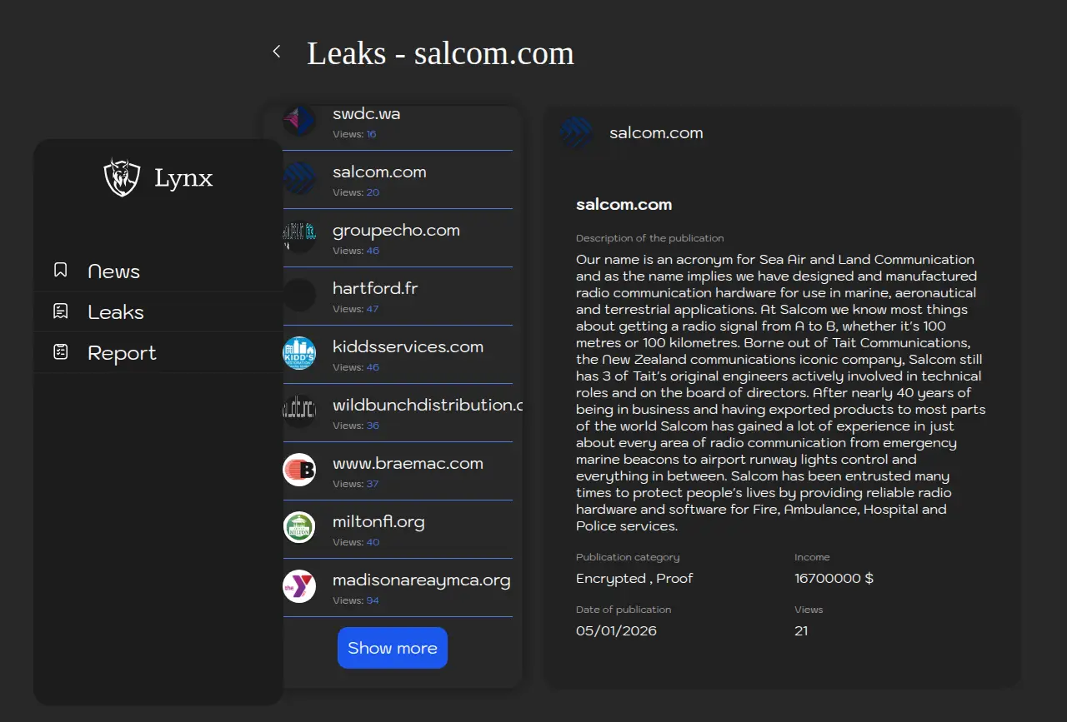1067x722 pixels.
Task: Click the braemac red B logo
Action: click(x=299, y=470)
